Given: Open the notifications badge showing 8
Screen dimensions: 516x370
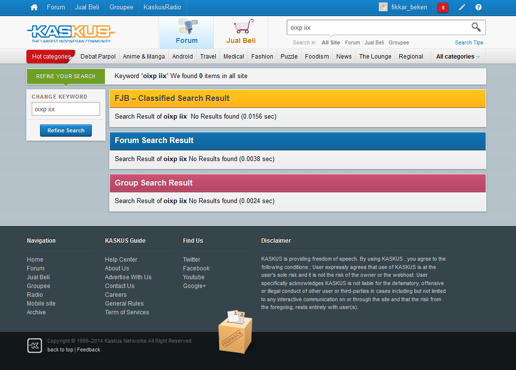Looking at the screenshot, I should pos(443,8).
